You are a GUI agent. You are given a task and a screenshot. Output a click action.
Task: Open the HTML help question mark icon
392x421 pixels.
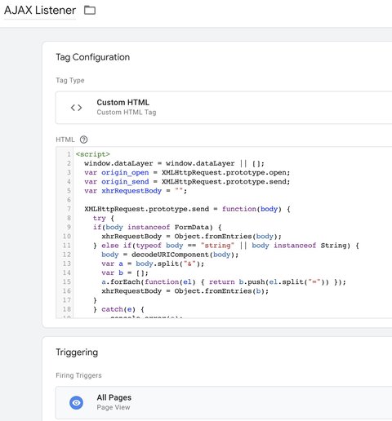pyautogui.click(x=83, y=140)
